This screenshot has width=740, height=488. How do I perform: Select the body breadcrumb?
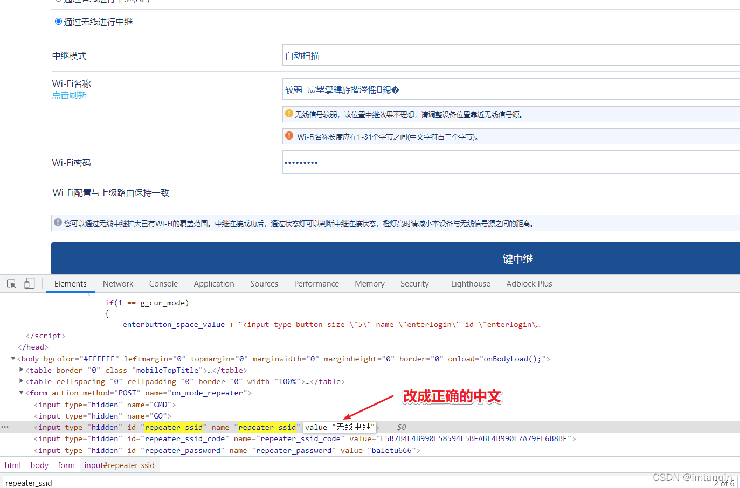coord(39,465)
